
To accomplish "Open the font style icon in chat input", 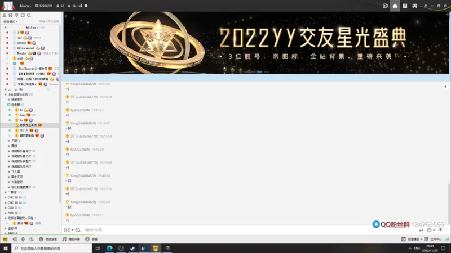I will (x=78, y=230).
